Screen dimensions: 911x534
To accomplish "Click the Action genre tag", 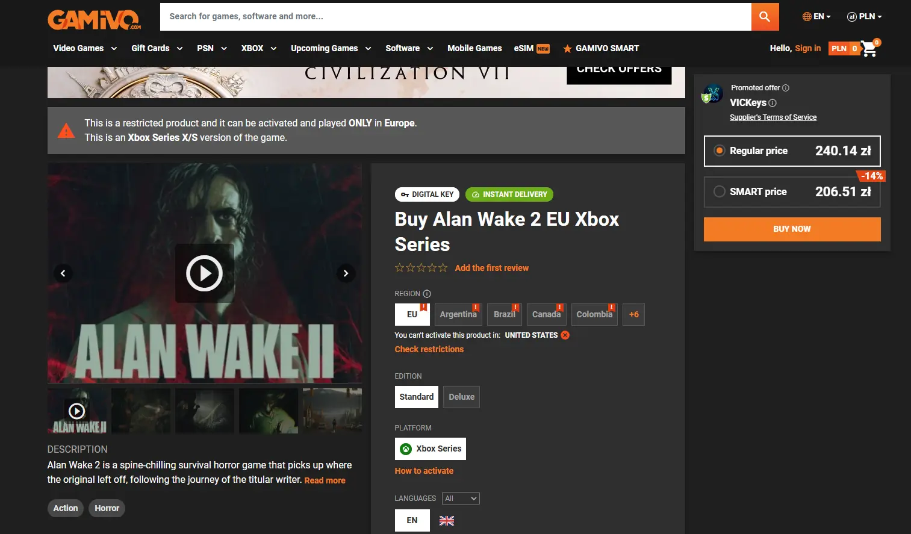I will [x=66, y=508].
